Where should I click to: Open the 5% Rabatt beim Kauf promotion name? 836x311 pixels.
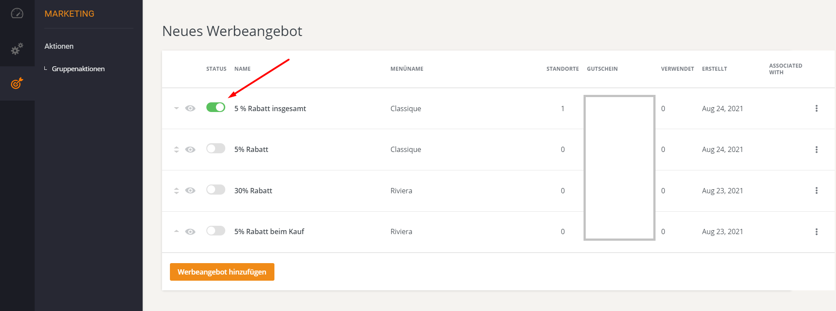coord(269,232)
